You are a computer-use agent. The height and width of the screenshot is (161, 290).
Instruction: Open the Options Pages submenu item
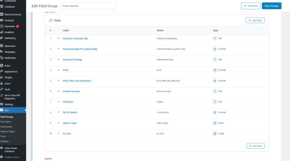coord(8,132)
